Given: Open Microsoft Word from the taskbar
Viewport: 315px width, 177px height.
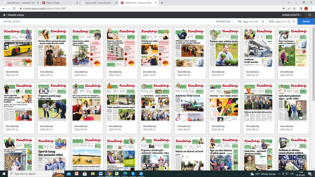Looking at the screenshot, I should 101,174.
